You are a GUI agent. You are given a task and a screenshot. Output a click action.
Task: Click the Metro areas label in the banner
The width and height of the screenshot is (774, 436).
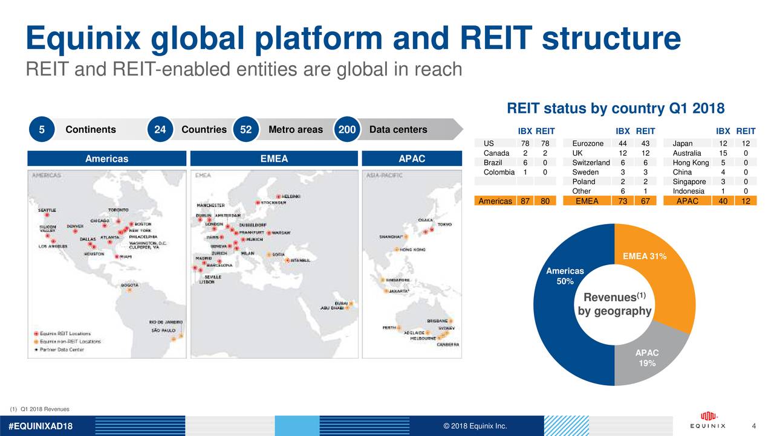coord(295,130)
